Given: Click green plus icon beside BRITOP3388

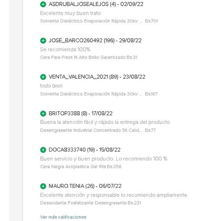Looking at the screenshot, I should coord(43,114).
